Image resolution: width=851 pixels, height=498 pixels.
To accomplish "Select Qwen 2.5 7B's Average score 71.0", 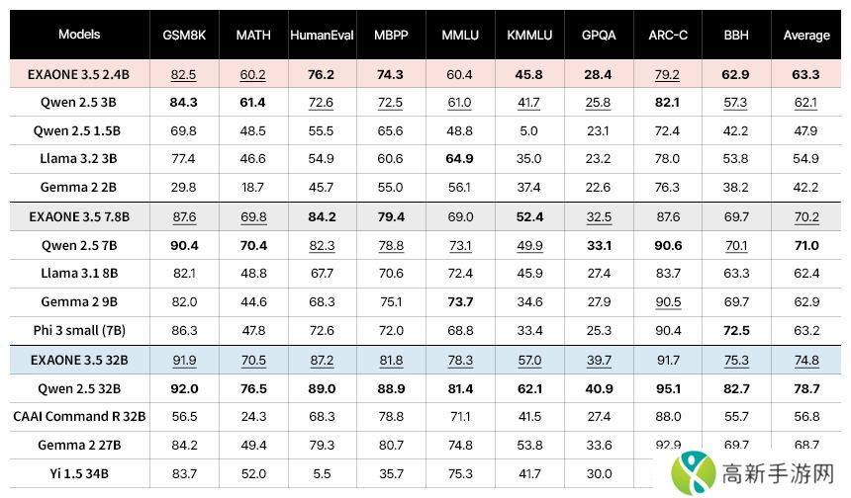I will coord(805,245).
